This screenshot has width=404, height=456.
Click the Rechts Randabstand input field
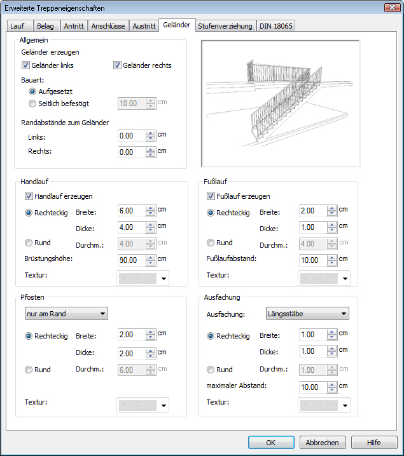coord(132,152)
